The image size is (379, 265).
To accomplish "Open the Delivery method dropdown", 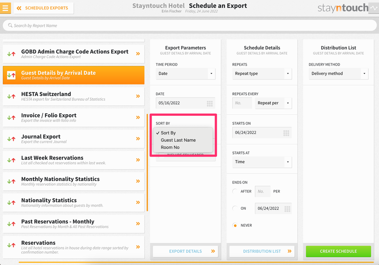I will (338, 73).
